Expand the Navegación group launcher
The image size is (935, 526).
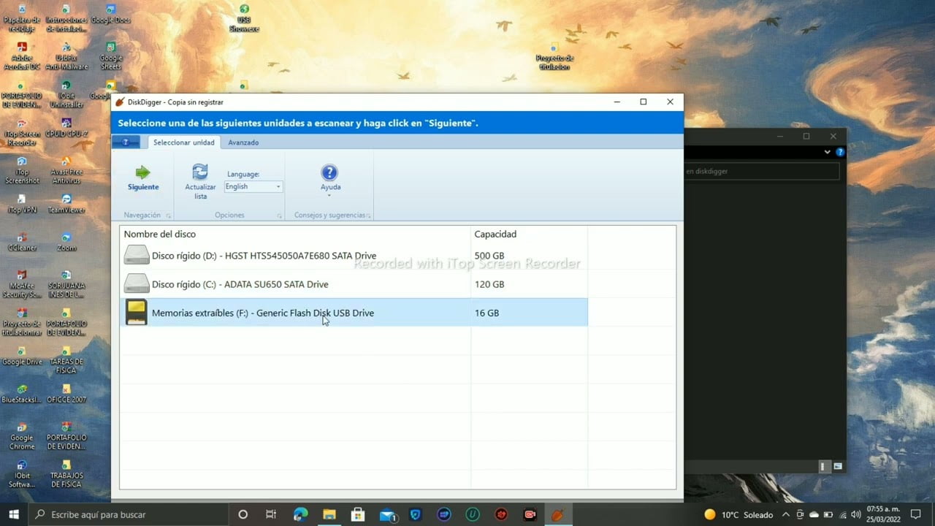(168, 216)
